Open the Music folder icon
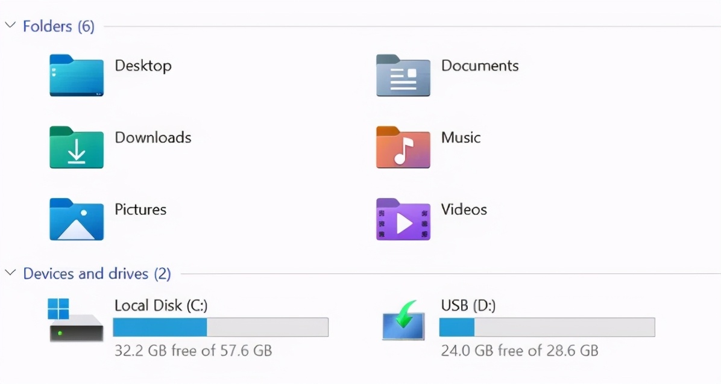The height and width of the screenshot is (384, 721). pyautogui.click(x=403, y=147)
